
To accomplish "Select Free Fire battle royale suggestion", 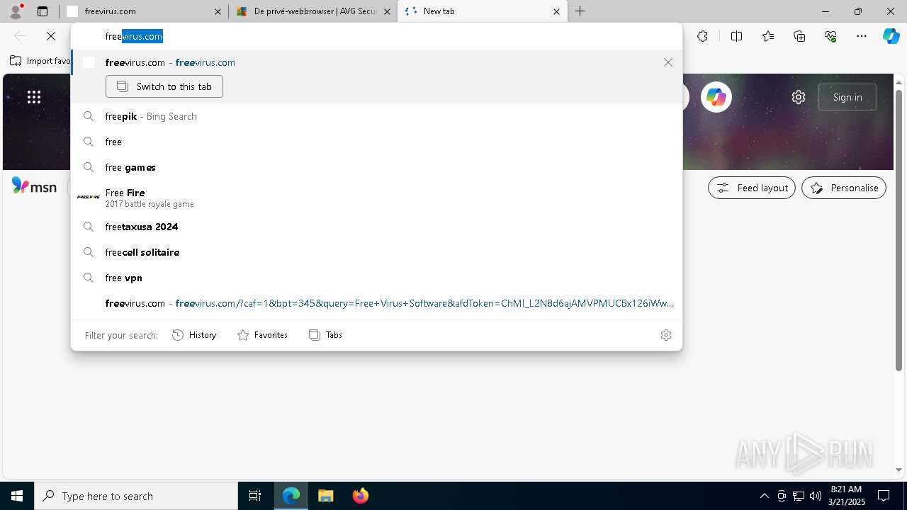I will 376,197.
